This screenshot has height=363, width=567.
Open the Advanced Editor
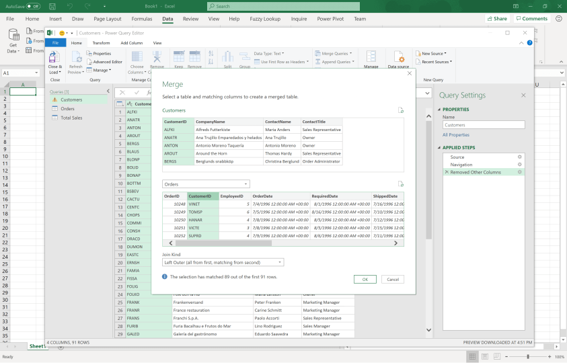point(104,62)
